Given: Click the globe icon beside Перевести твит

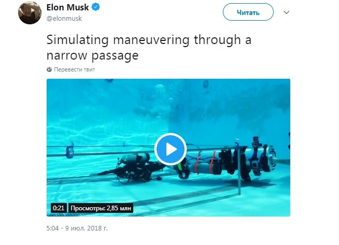Looking at the screenshot, I should [x=49, y=69].
